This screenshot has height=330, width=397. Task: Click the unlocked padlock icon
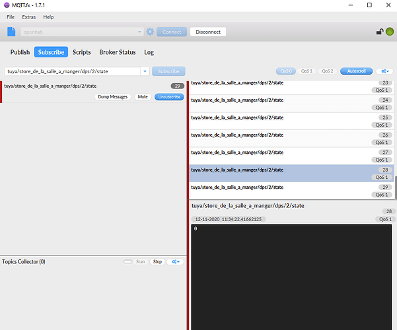coord(379,32)
